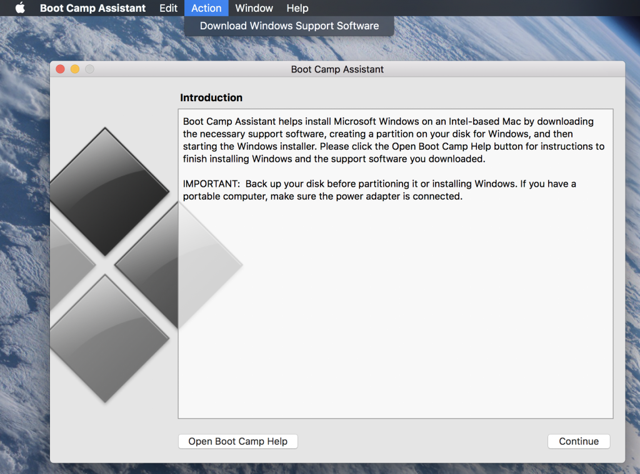Click Continue to proceed
The width and height of the screenshot is (640, 474).
[579, 442]
